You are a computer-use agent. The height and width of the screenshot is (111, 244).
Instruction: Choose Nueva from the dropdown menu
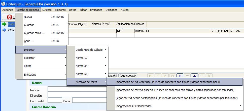42,17
